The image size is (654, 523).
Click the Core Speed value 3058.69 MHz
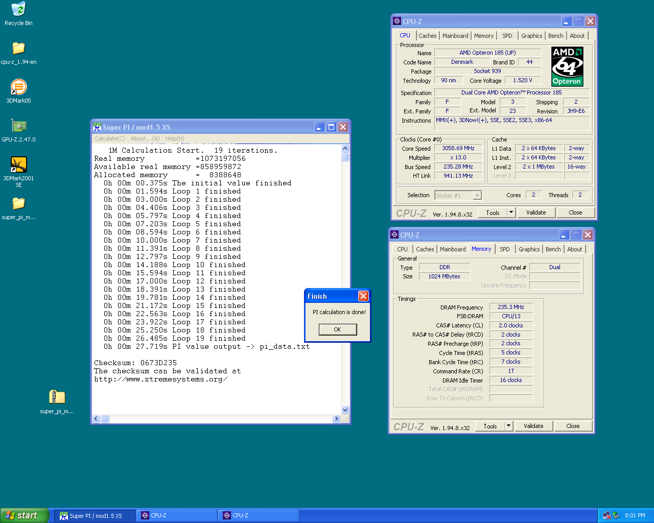458,148
